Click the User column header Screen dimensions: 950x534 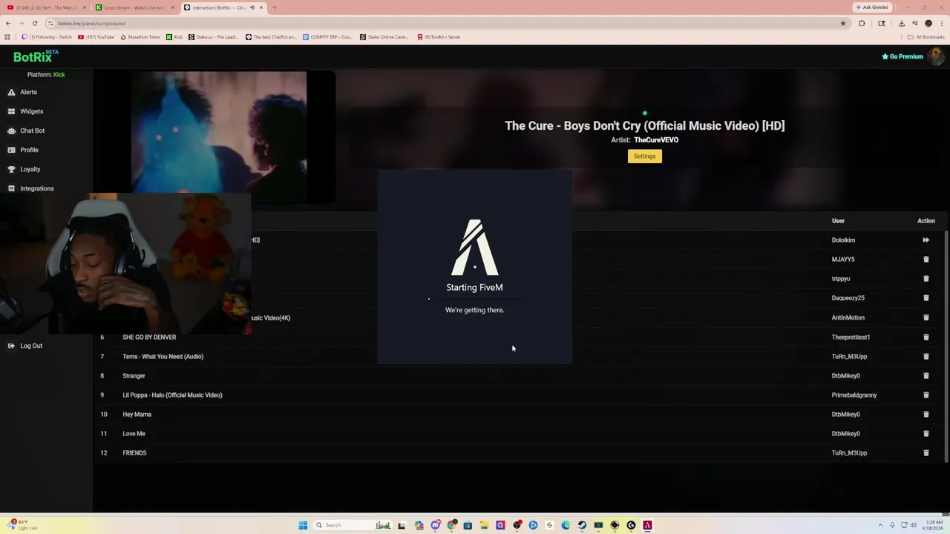[838, 221]
